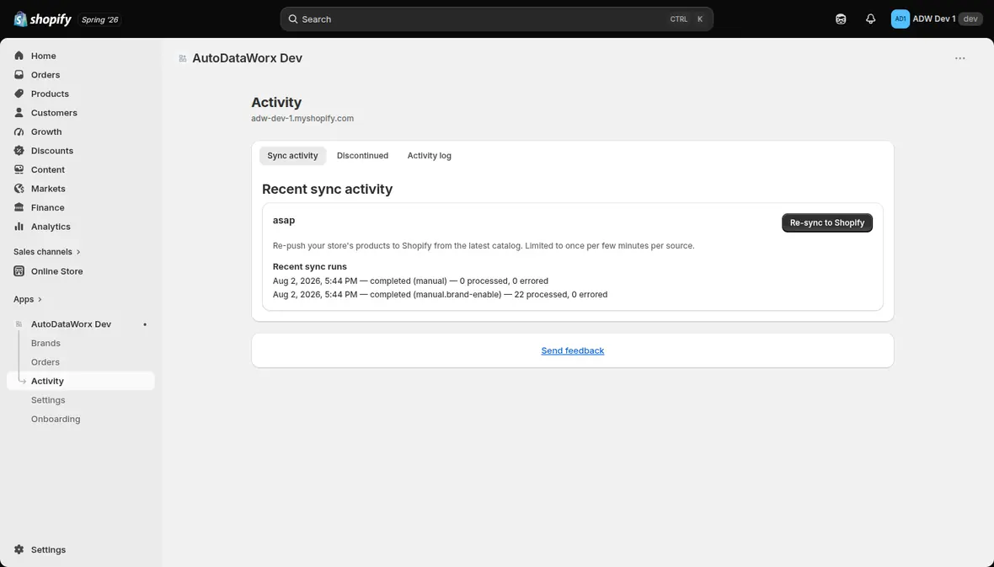The width and height of the screenshot is (994, 567).
Task: Click the Send feedback link
Action: coord(573,350)
